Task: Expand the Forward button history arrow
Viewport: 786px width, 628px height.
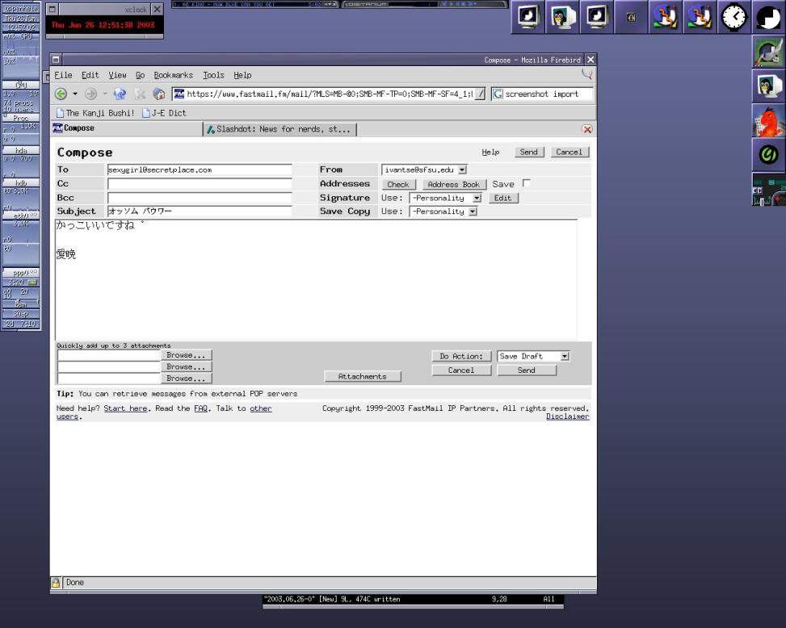Action: (x=105, y=94)
